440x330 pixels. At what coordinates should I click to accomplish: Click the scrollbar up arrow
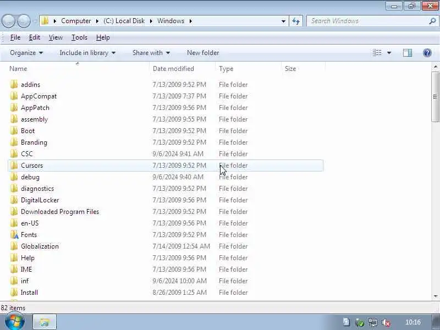click(435, 67)
